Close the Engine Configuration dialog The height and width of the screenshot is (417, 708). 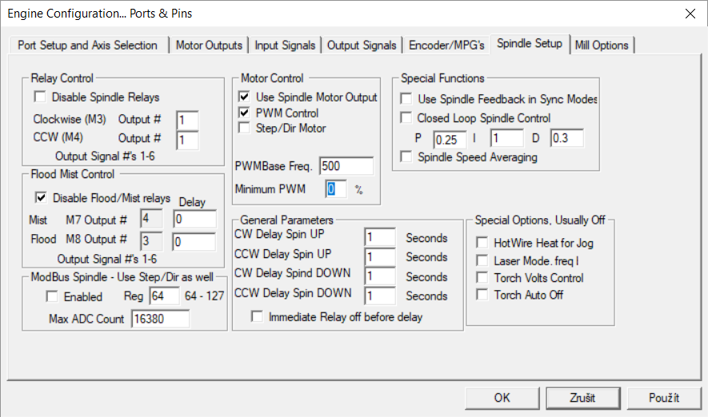690,14
